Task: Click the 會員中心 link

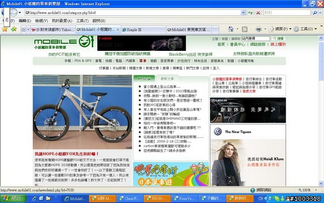Action: (238, 44)
